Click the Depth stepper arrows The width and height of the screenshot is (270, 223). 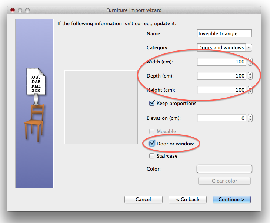250,76
